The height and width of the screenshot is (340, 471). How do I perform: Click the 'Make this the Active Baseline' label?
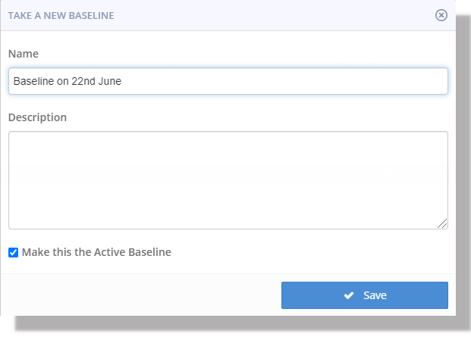(96, 252)
